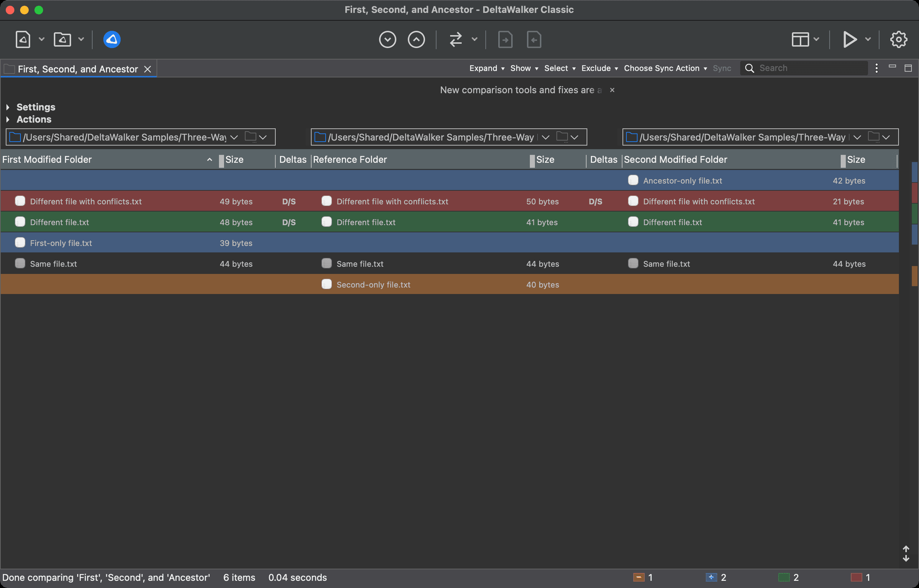Screen dimensions: 919x588
Task: Click the Sync button
Action: [722, 68]
